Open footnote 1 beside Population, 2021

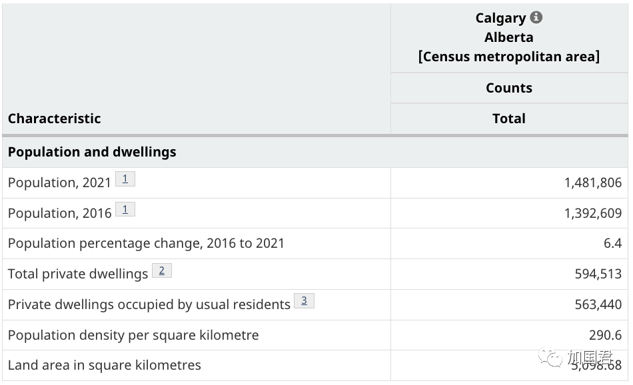coord(125,179)
